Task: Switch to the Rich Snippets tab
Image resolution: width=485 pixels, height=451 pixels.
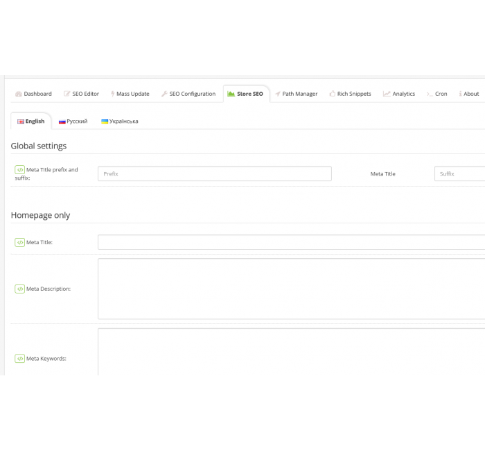Action: tap(350, 94)
